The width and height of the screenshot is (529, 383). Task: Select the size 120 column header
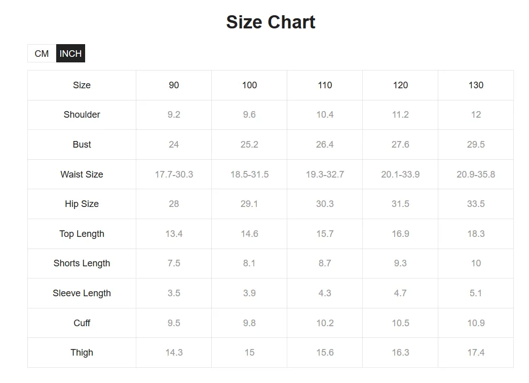click(400, 85)
